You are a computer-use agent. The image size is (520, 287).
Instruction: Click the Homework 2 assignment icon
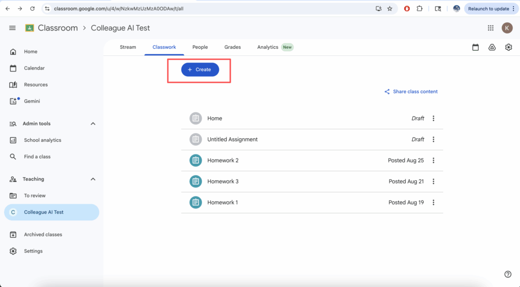click(196, 161)
